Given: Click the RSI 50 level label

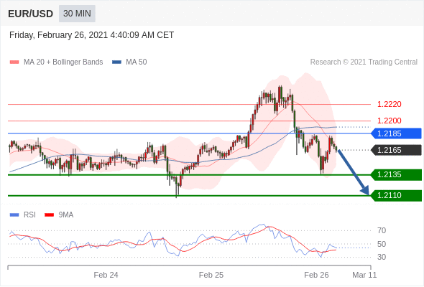Looking at the screenshot, I should 382,244.
